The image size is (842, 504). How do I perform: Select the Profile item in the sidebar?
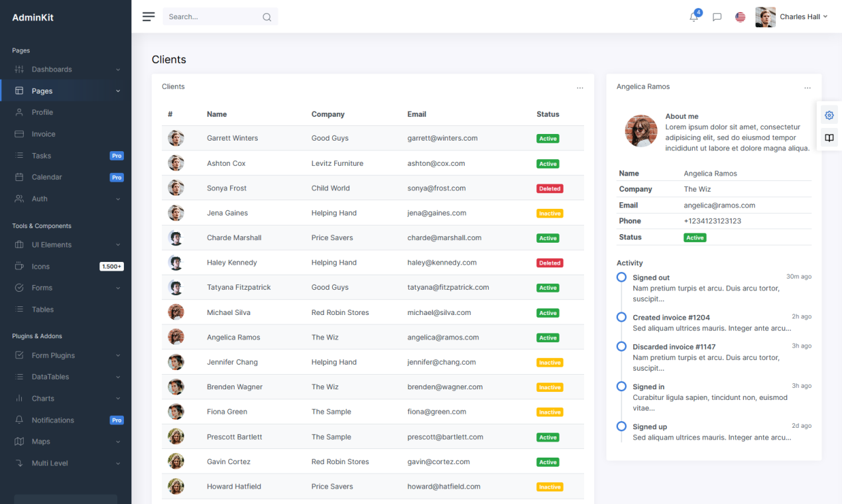click(x=41, y=112)
